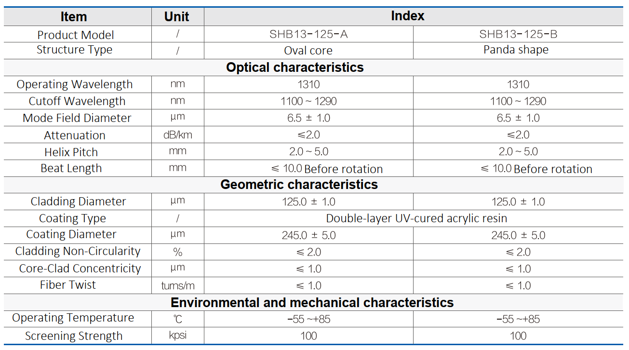Click Environmental and mechanical characteristics heading
The width and height of the screenshot is (629, 350).
point(312,302)
